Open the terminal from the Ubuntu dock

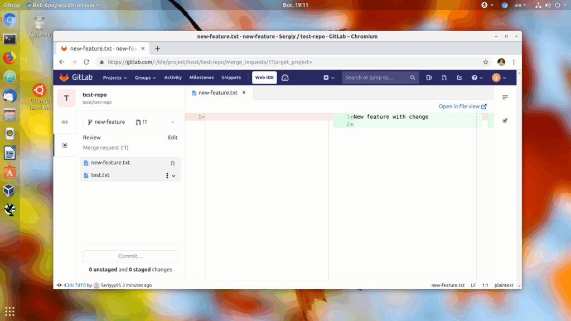point(10,39)
